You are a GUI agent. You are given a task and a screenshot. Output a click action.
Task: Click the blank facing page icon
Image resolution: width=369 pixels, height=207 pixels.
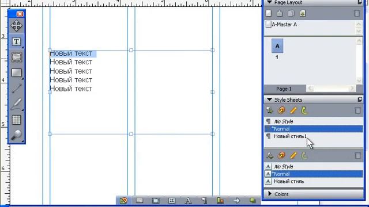point(280,13)
